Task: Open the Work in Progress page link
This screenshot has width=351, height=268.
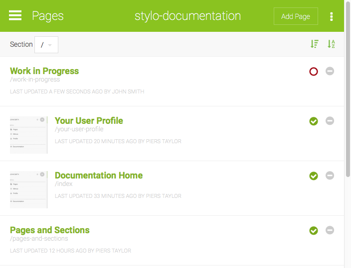Action: (44, 71)
